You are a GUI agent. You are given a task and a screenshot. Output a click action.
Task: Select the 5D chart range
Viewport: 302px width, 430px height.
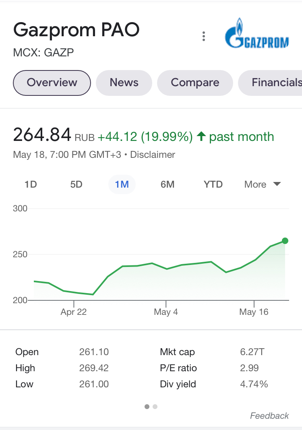[x=76, y=184]
